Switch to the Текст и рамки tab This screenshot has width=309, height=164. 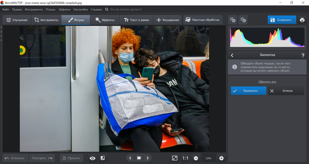136,20
